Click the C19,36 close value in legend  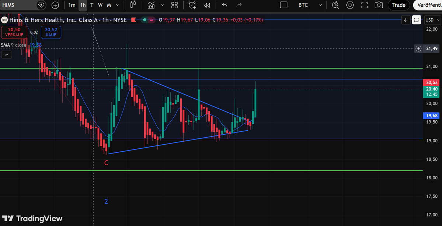coord(220,20)
